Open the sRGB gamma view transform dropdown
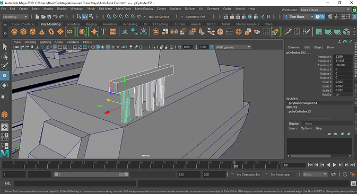This screenshot has width=357, height=194. (x=233, y=47)
